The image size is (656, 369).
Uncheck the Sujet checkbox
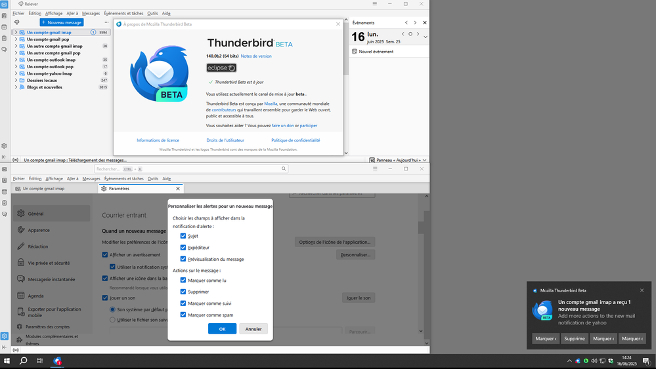(183, 236)
